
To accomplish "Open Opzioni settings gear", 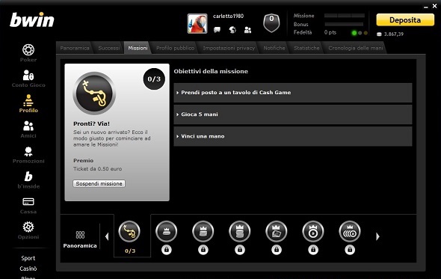I will click(28, 230).
